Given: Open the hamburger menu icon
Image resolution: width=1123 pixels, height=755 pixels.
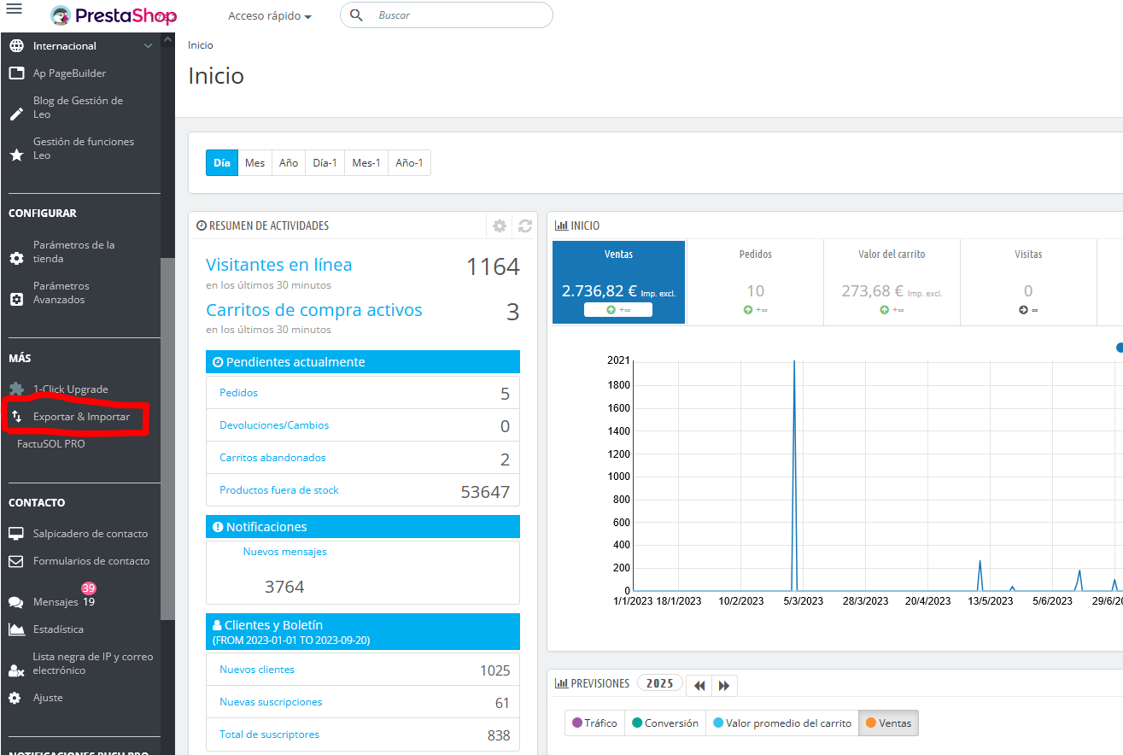Looking at the screenshot, I should tap(14, 9).
